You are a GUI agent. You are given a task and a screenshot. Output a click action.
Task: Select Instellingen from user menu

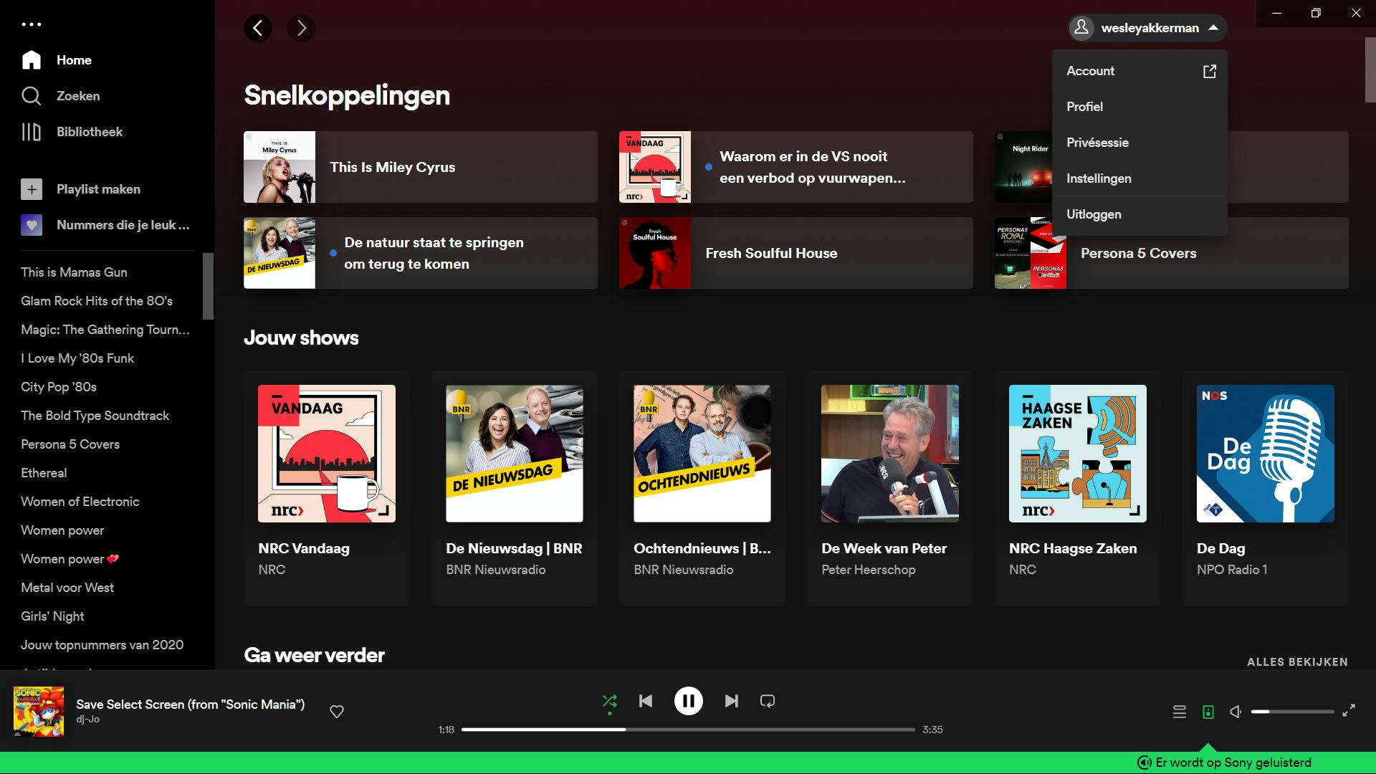pyautogui.click(x=1098, y=178)
